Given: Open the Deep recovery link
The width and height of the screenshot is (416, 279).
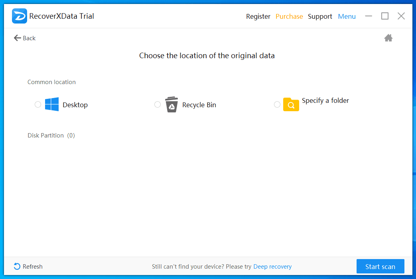Looking at the screenshot, I should point(272,267).
